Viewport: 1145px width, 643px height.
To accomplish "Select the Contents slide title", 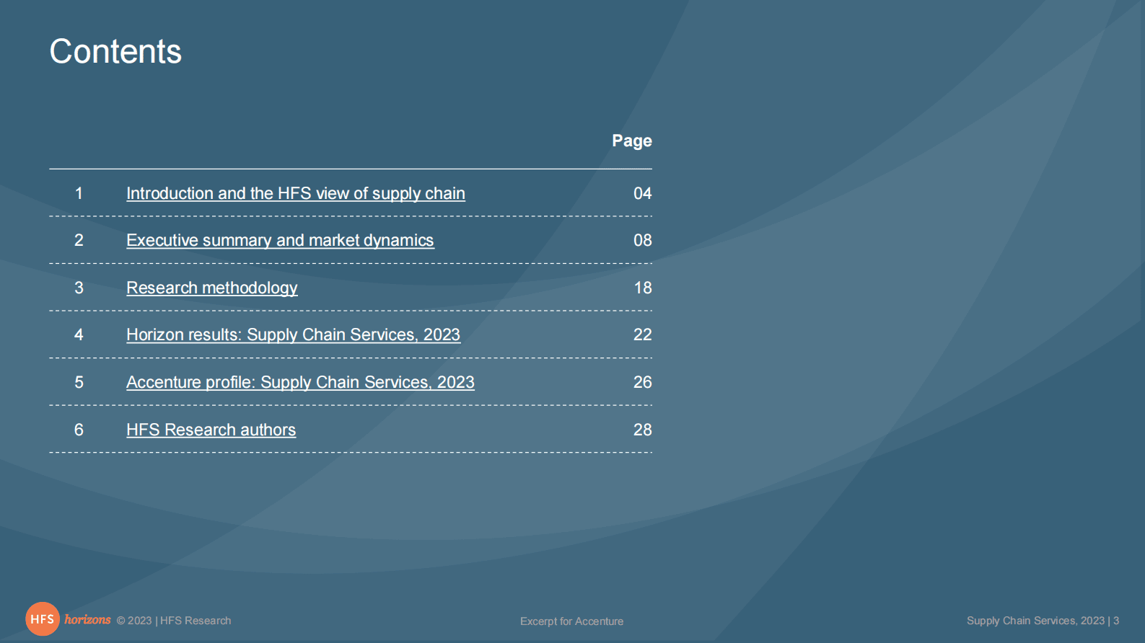I will pos(115,51).
